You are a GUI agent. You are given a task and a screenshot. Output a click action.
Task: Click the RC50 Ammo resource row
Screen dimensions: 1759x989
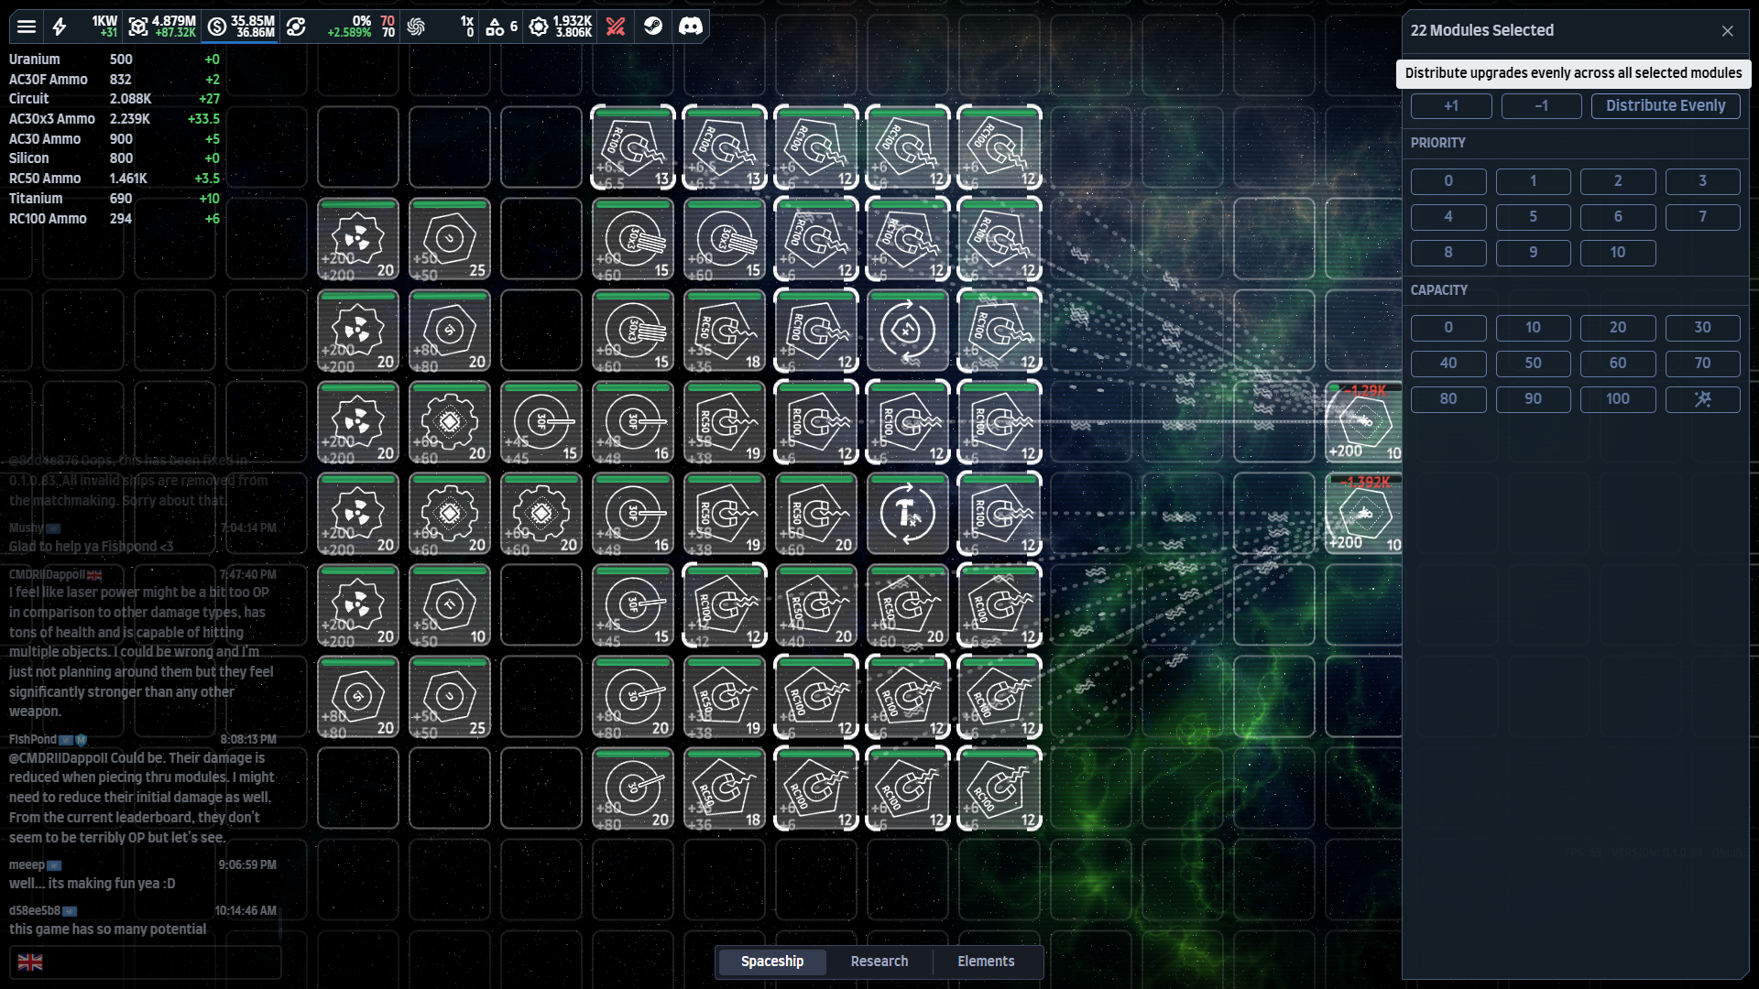tap(115, 179)
